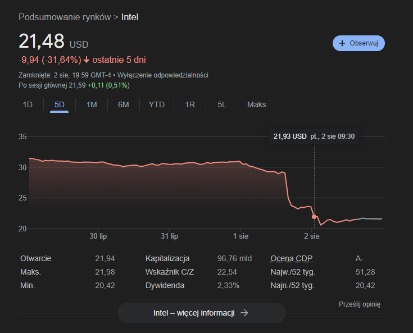Screen dimensions: 413x333
Task: Click the Kapitalizacja label
Action: point(167,258)
